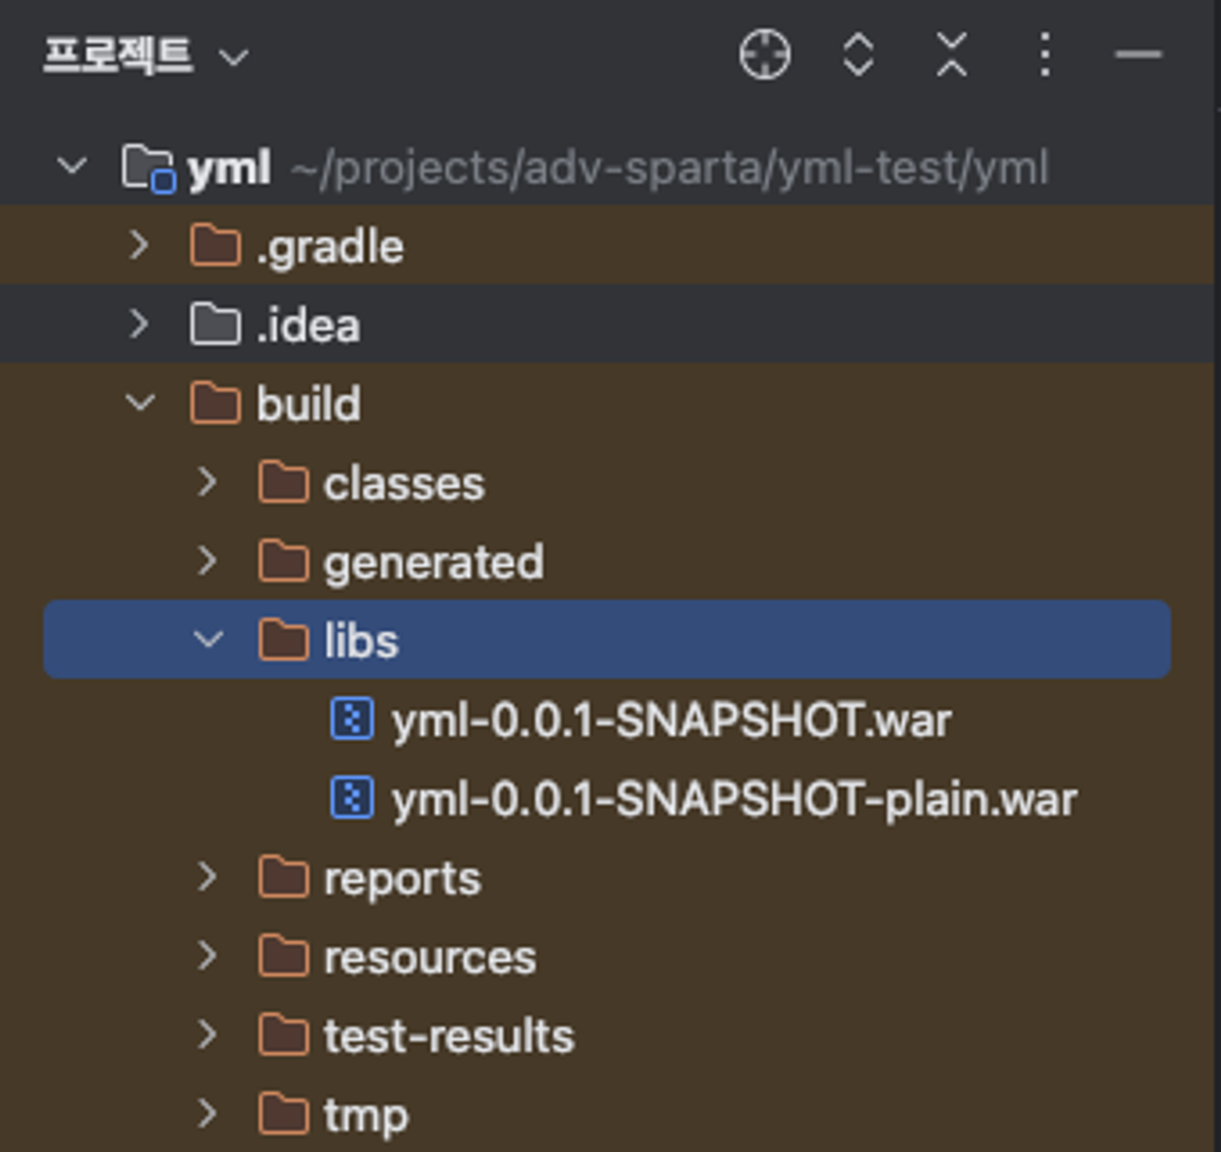Expand the classes folder
Screen dimensions: 1221x1152
[x=208, y=482]
